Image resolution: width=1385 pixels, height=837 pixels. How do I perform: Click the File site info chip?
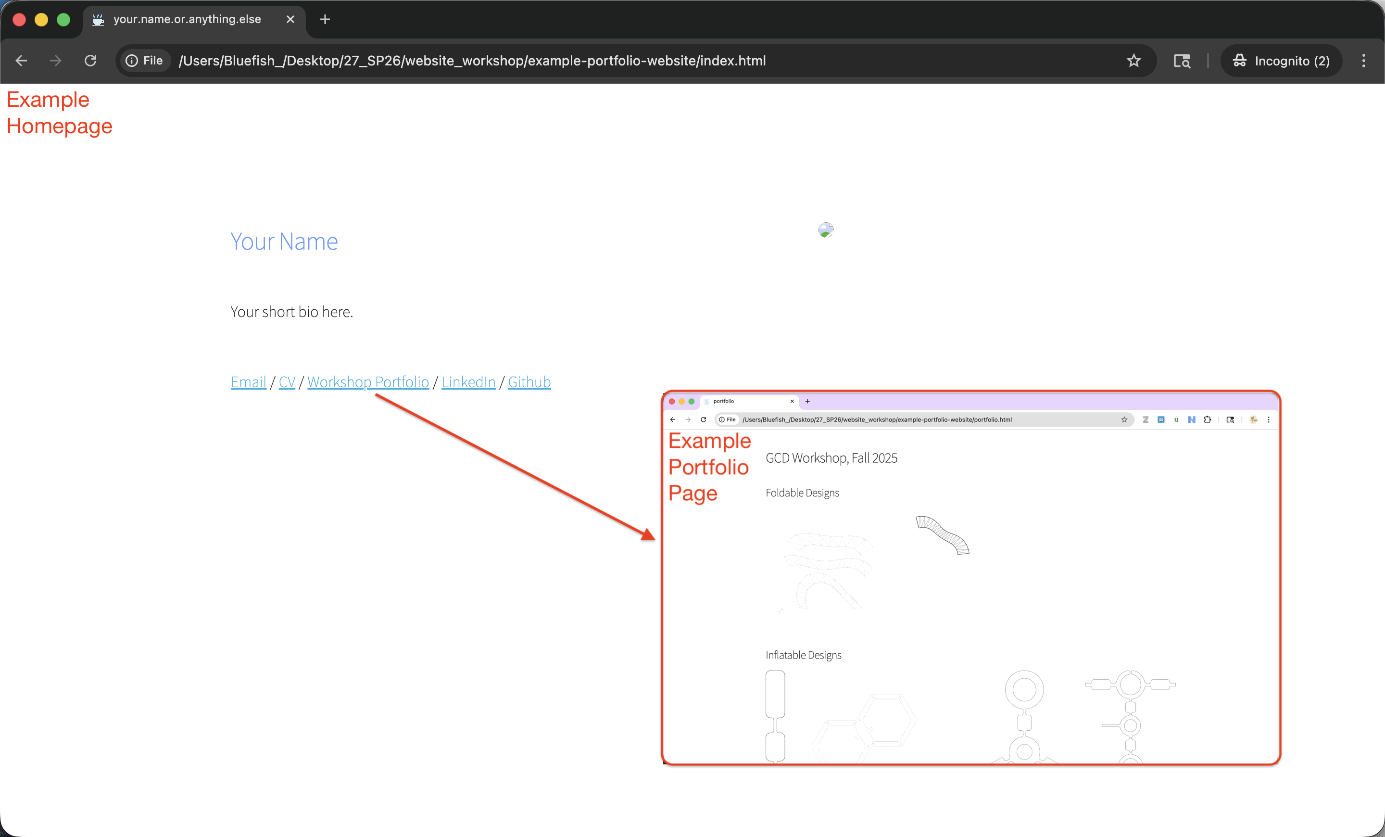(144, 61)
